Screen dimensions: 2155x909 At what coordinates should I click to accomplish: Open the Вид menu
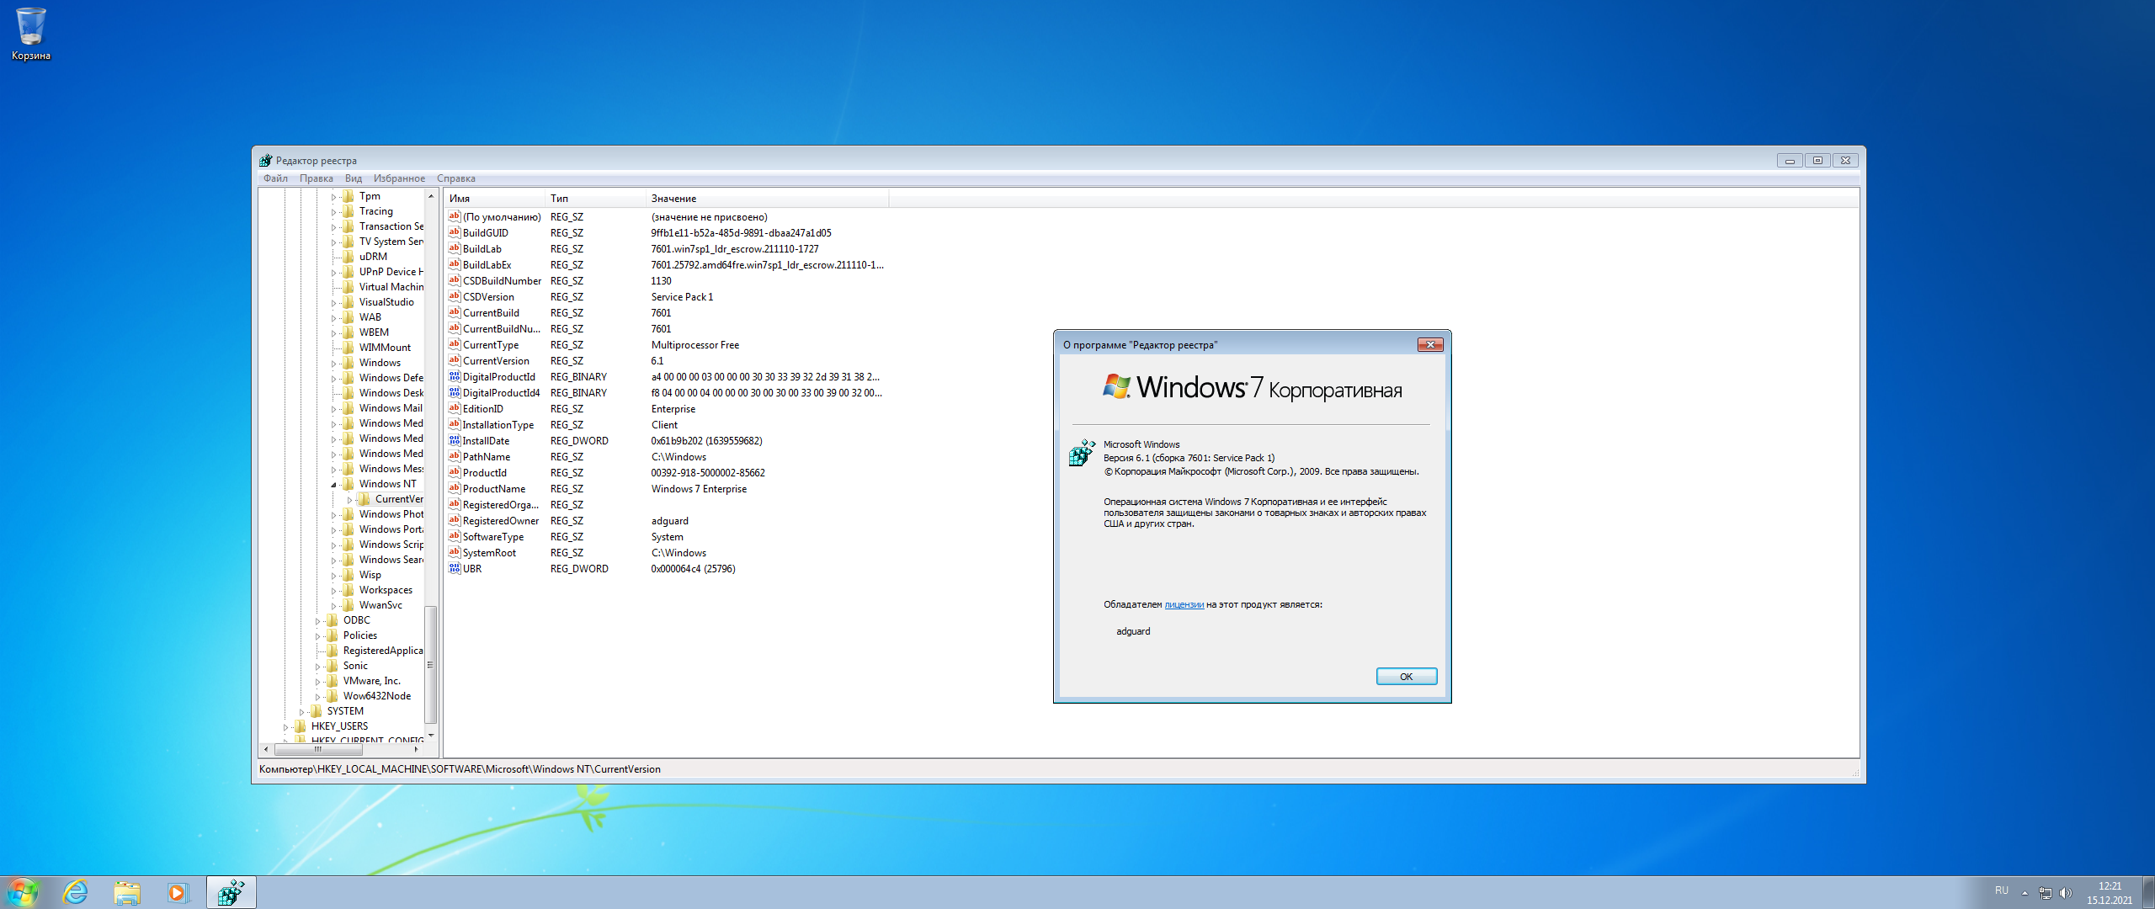coord(354,178)
